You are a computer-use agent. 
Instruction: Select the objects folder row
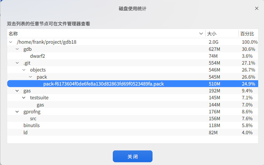pyautogui.click(x=38, y=70)
